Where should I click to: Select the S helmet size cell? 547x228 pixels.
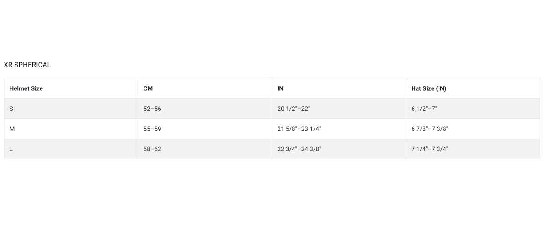pos(11,109)
